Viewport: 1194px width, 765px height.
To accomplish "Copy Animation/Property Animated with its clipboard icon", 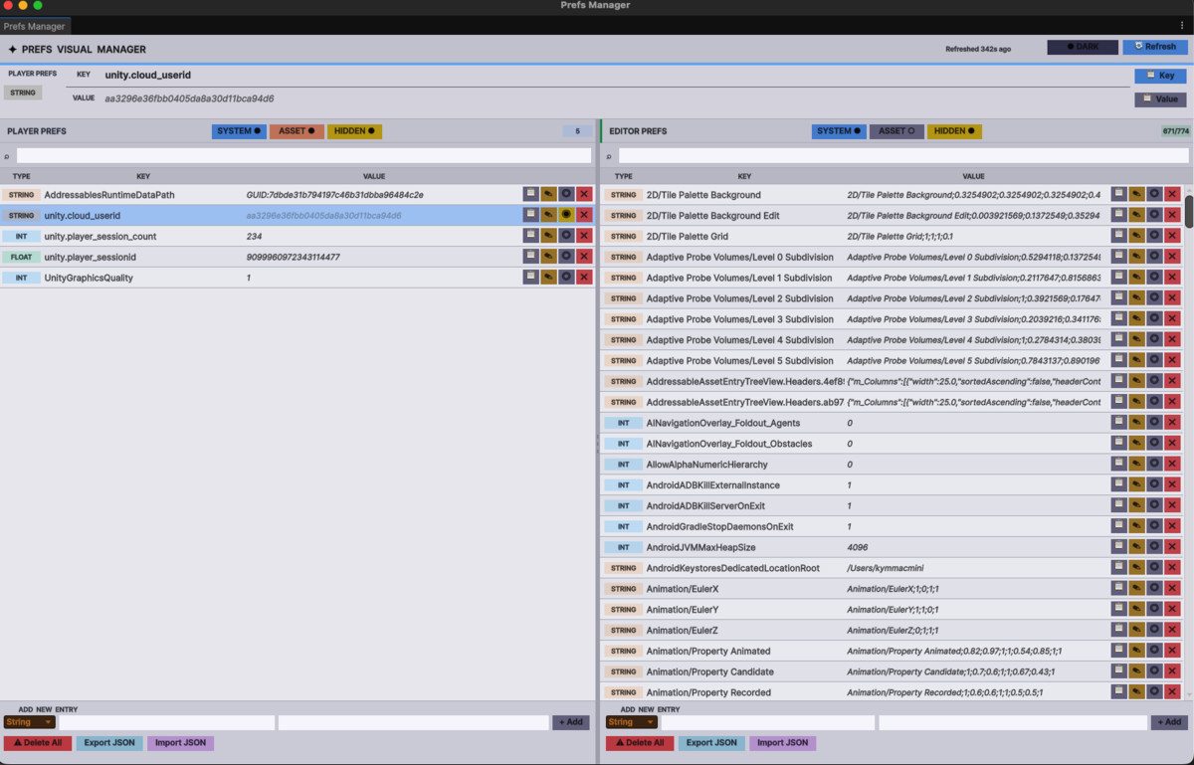I will (x=1119, y=651).
